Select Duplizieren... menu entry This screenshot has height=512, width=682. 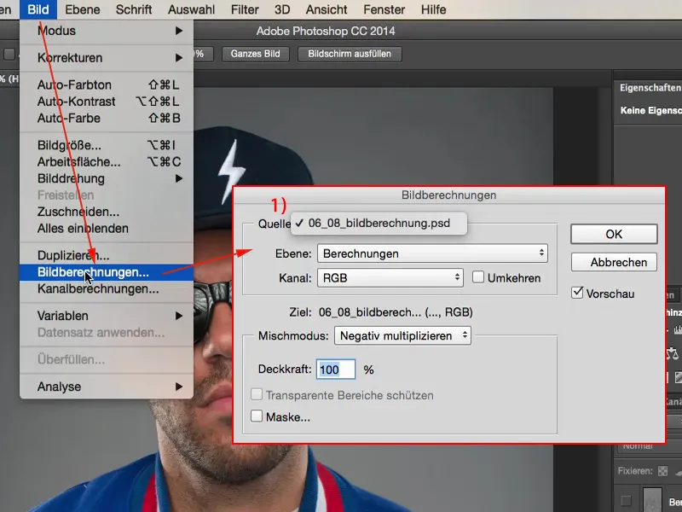(x=107, y=255)
